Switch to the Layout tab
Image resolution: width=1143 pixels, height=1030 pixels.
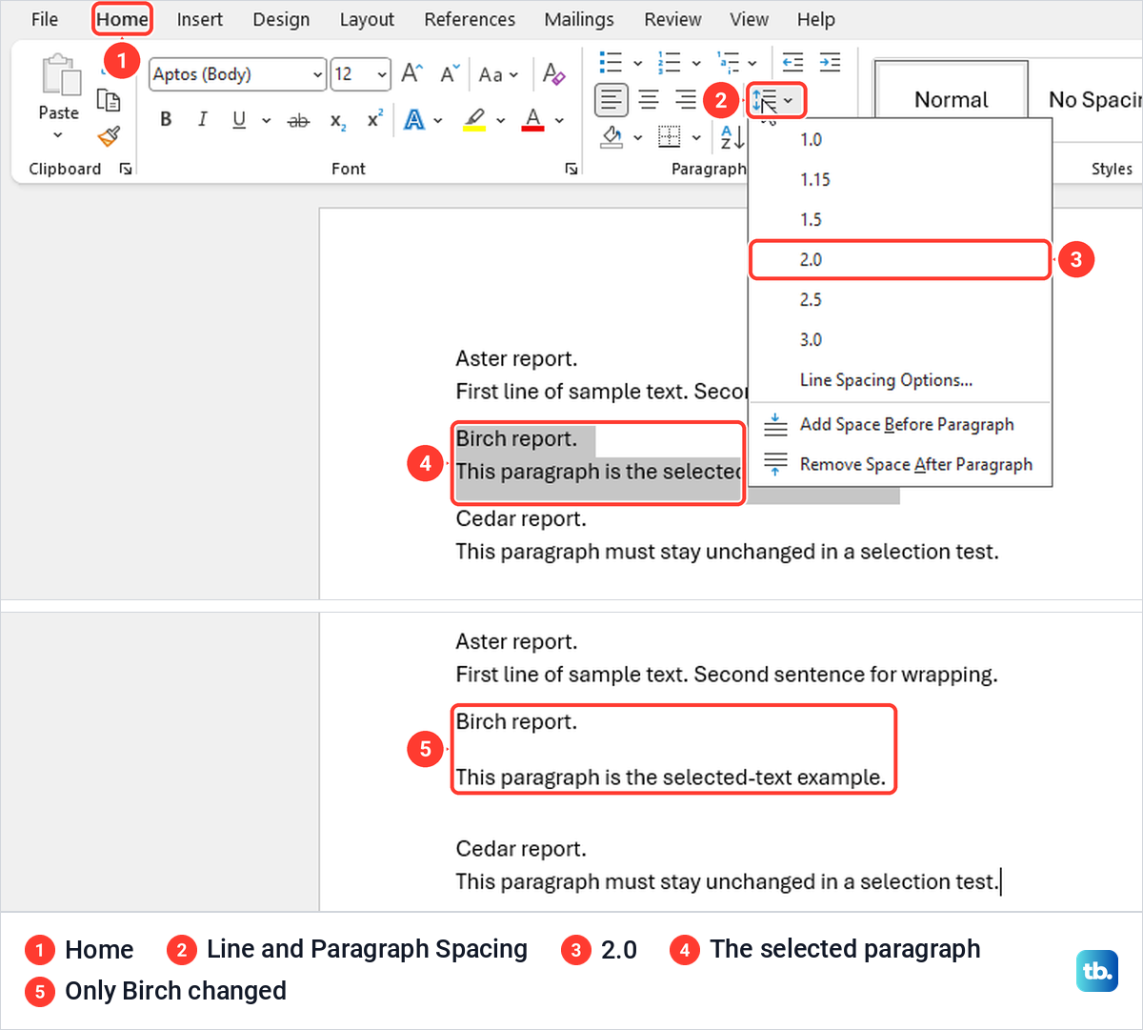tap(367, 19)
